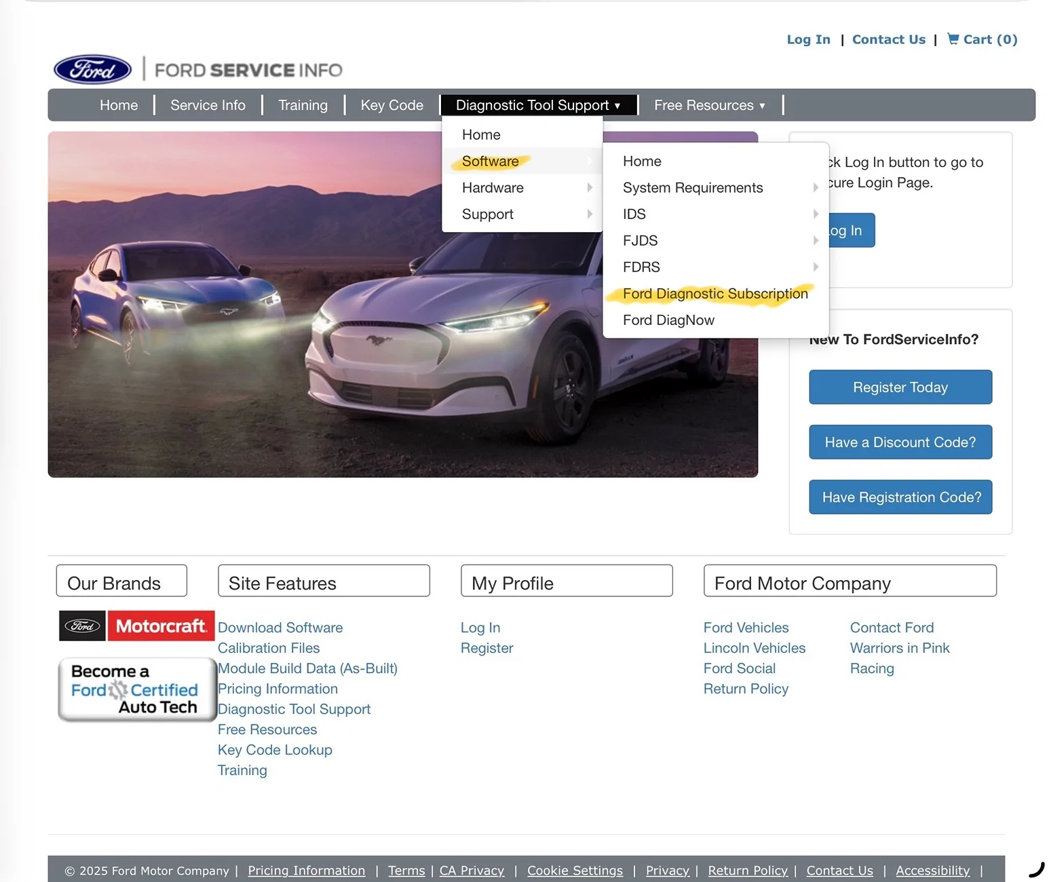1049x882 pixels.
Task: Open Lincoln Vehicles link
Action: point(755,648)
